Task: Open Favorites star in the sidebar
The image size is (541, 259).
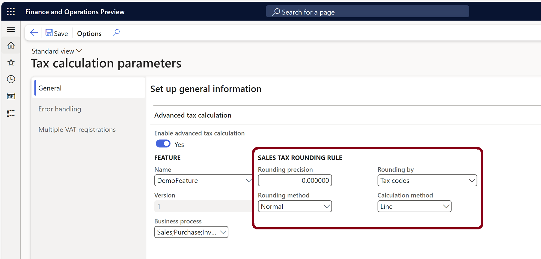Action: [11, 62]
